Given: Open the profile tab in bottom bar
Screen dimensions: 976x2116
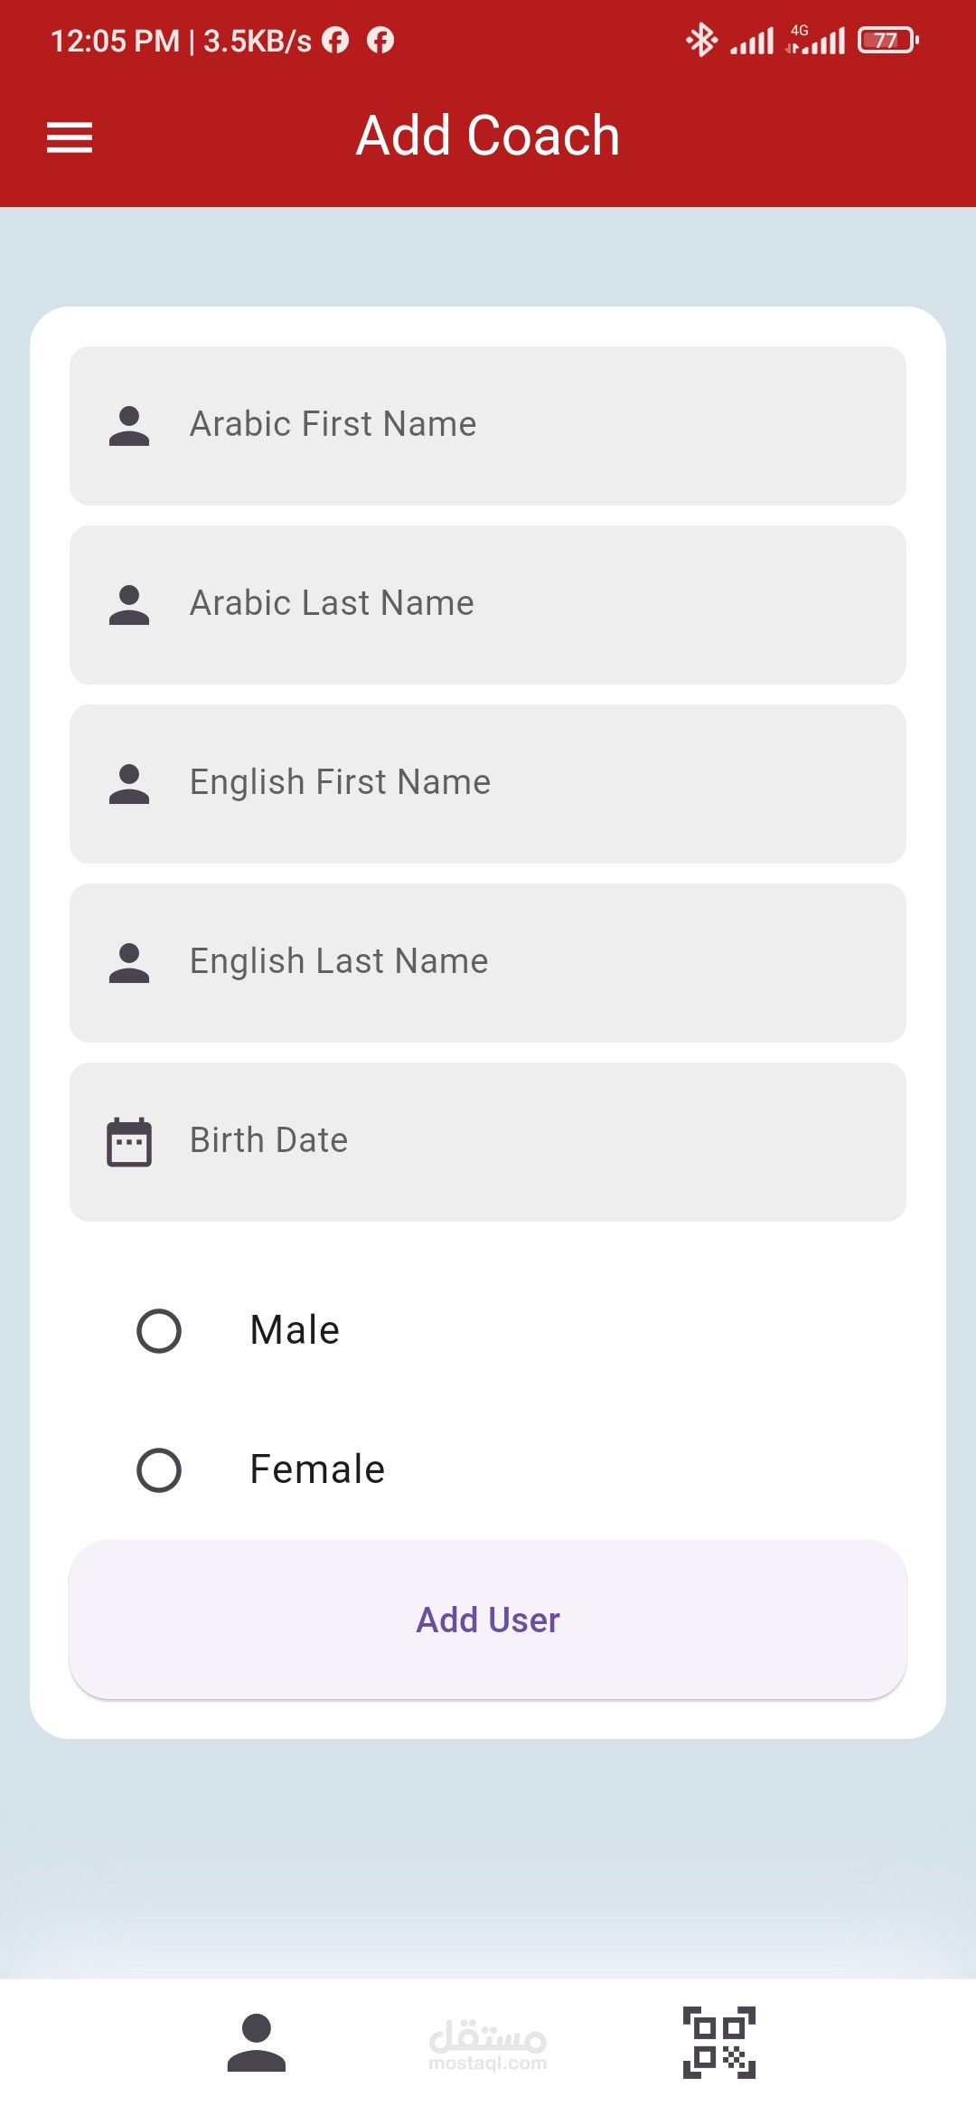Looking at the screenshot, I should (x=257, y=2043).
